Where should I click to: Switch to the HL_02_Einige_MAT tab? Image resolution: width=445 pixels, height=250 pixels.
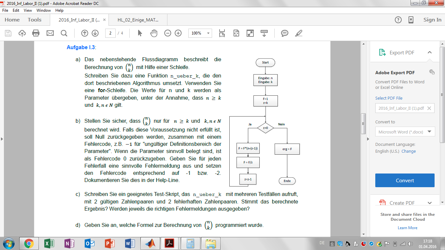pos(138,20)
